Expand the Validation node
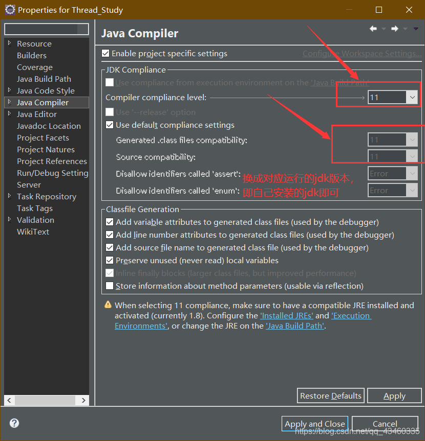425x441 pixels. point(9,219)
